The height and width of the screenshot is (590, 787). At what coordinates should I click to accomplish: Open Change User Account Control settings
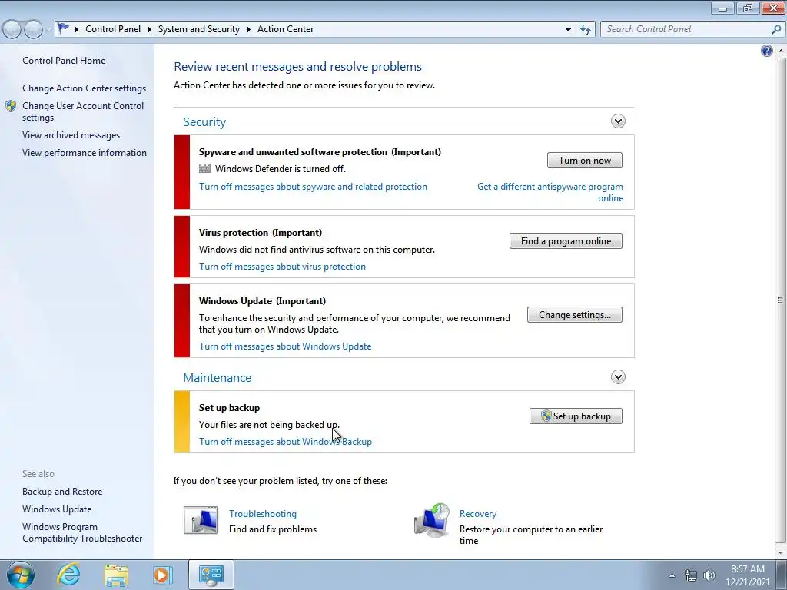83,111
